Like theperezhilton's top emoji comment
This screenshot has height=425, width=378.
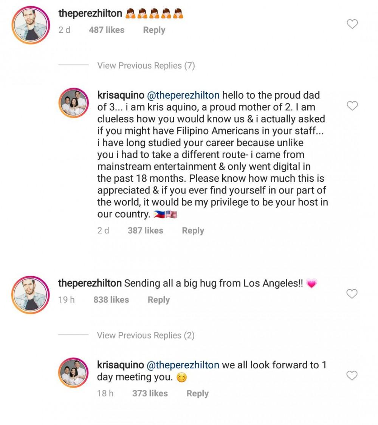[x=352, y=24]
